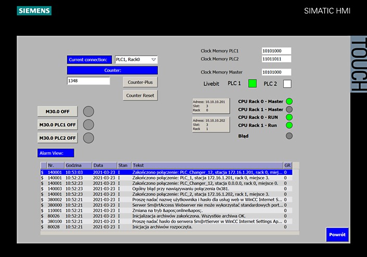This screenshot has height=257, width=367.
Task: Click the counter value field showing 1348
Action: click(88, 81)
